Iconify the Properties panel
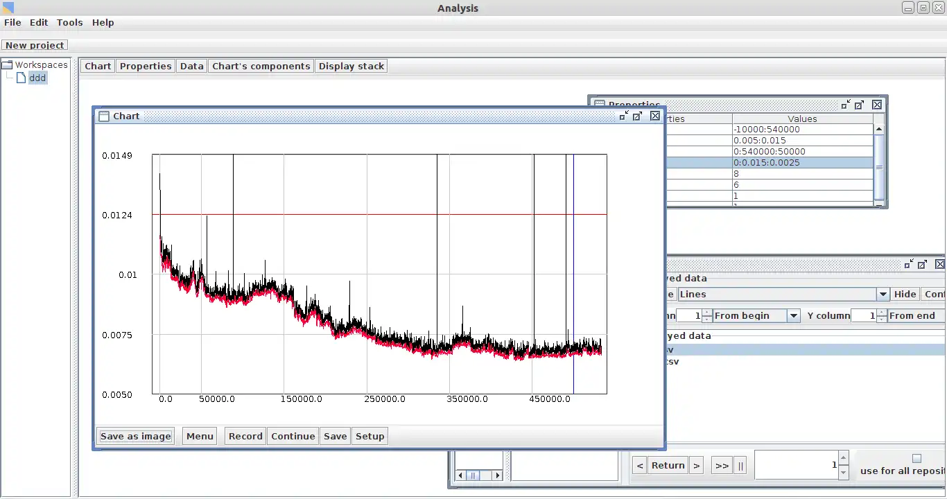The image size is (947, 499). [x=846, y=105]
